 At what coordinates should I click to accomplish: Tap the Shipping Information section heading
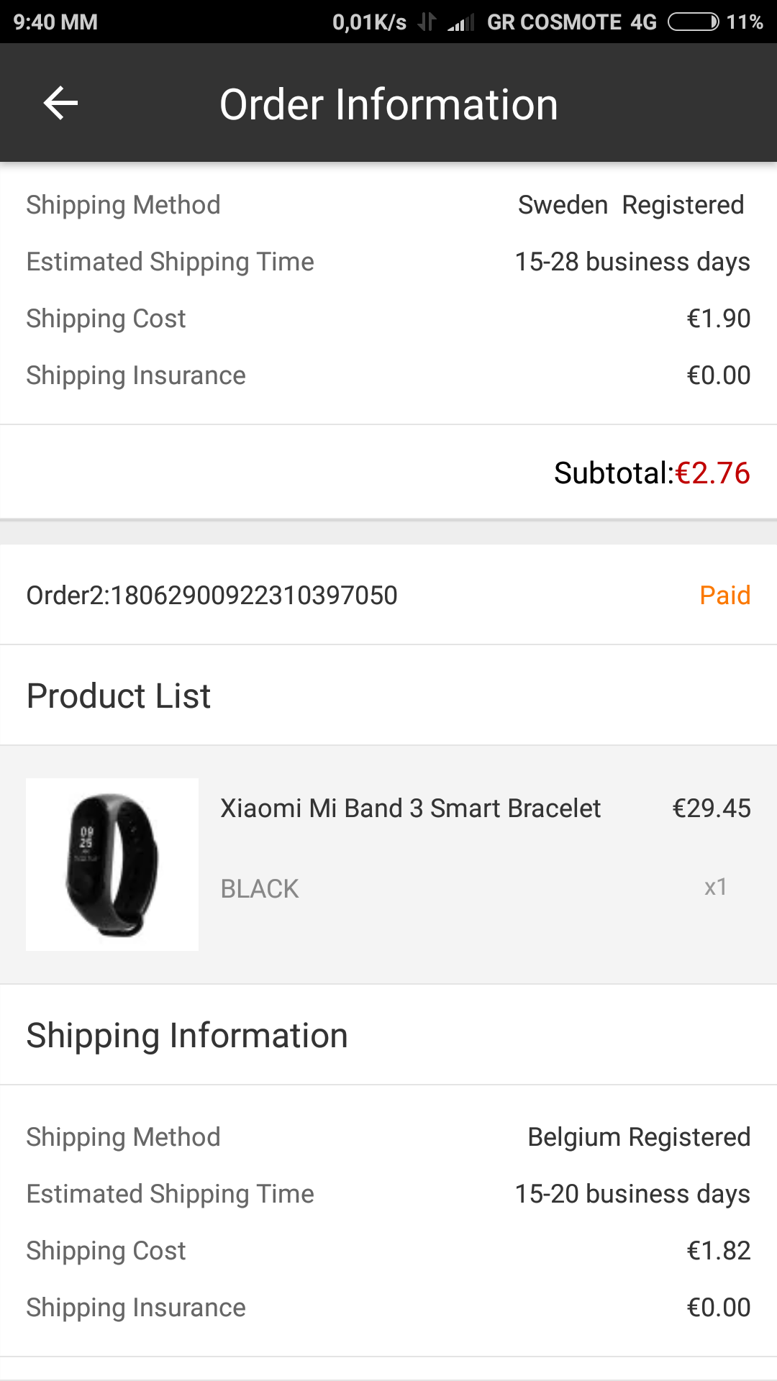tap(187, 1036)
